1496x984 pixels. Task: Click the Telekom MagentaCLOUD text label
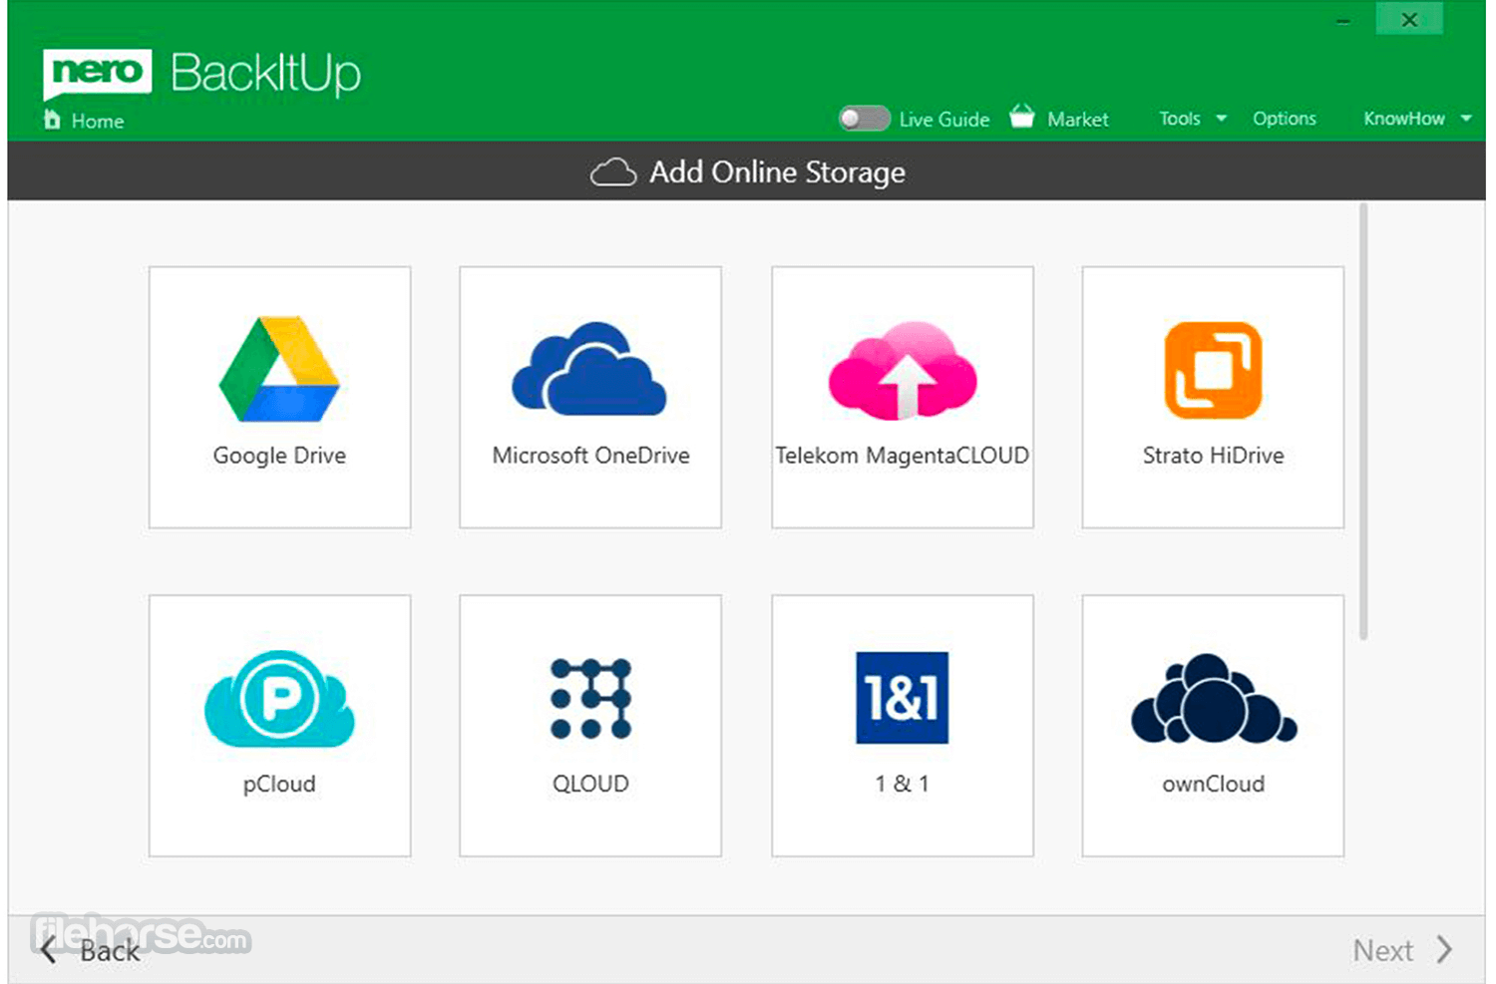point(903,456)
